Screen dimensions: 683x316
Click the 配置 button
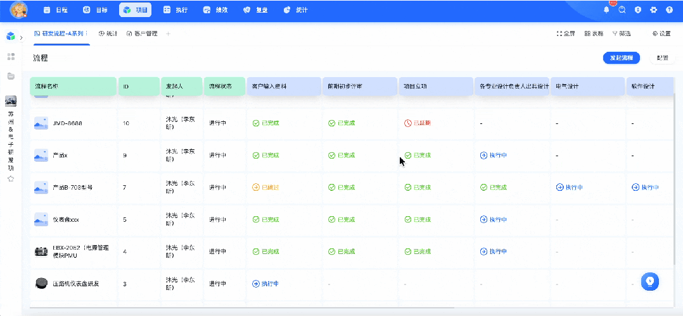click(x=662, y=58)
